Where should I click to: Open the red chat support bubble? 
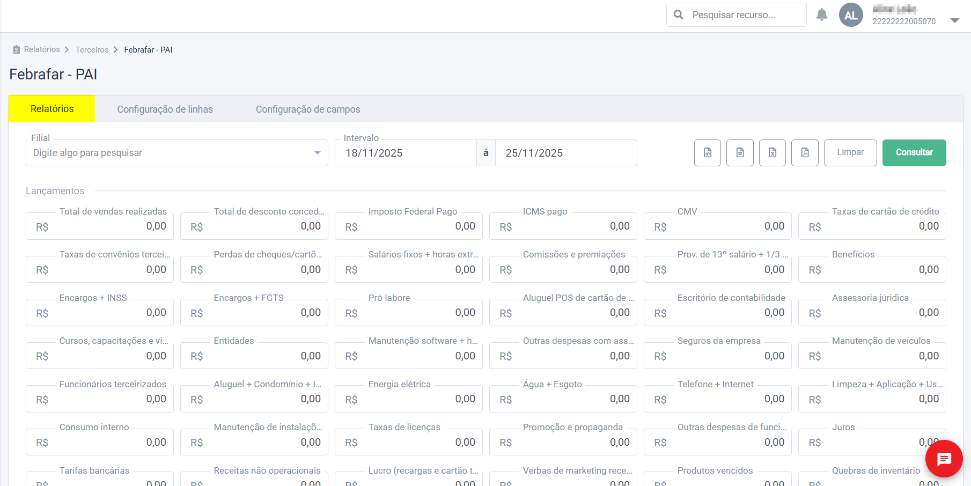[944, 459]
